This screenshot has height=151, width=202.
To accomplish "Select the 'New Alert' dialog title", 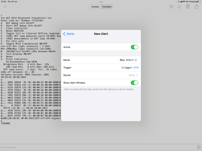I will click(x=101, y=34).
